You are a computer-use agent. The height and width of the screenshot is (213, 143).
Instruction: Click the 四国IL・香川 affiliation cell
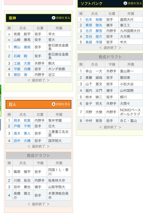[59, 172]
